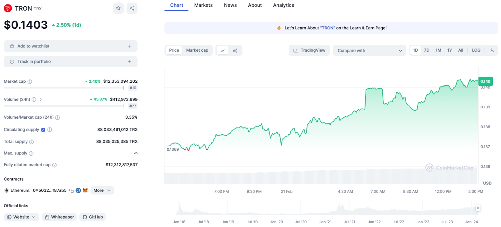This screenshot has height=227, width=501.
Task: Open the Compare with dropdown
Action: pos(369,50)
